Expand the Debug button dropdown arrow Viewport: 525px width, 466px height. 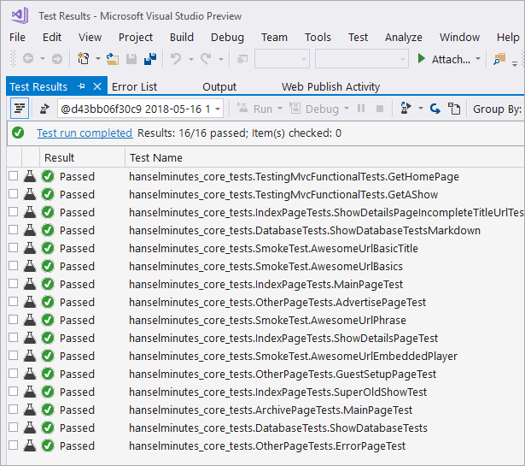pos(347,109)
